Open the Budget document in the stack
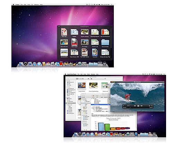Viewport: 173px width, 143px height. coord(74,33)
